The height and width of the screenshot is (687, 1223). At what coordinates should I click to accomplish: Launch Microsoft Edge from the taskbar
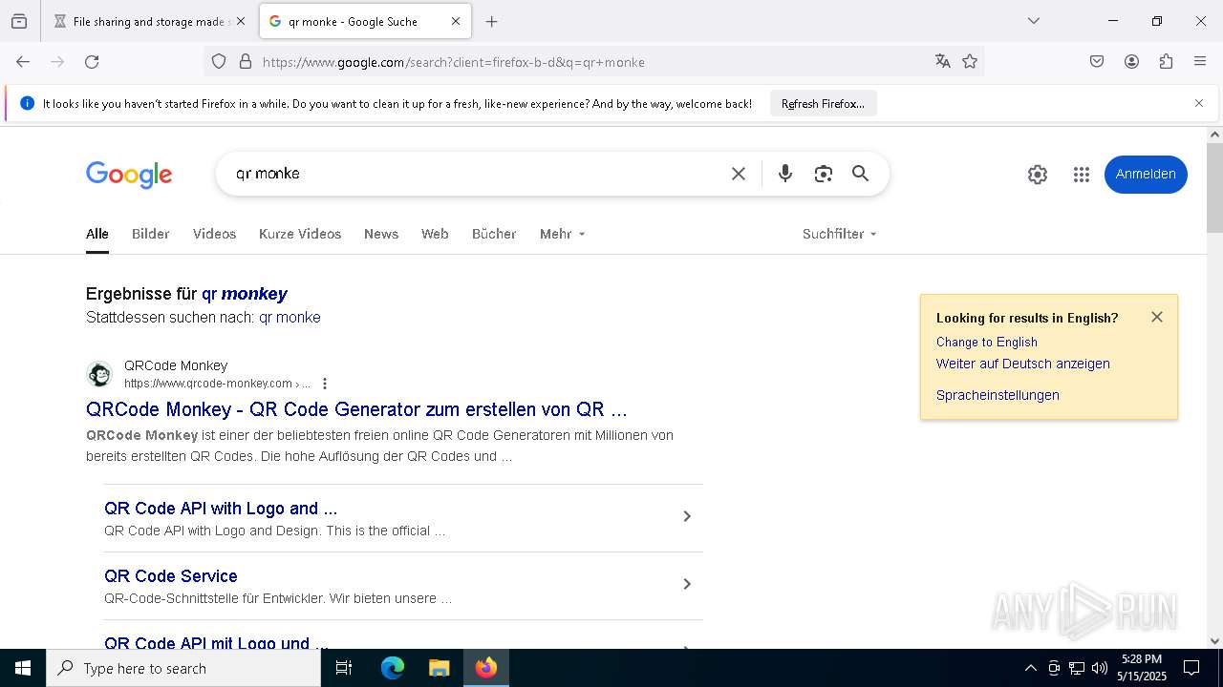pos(393,668)
